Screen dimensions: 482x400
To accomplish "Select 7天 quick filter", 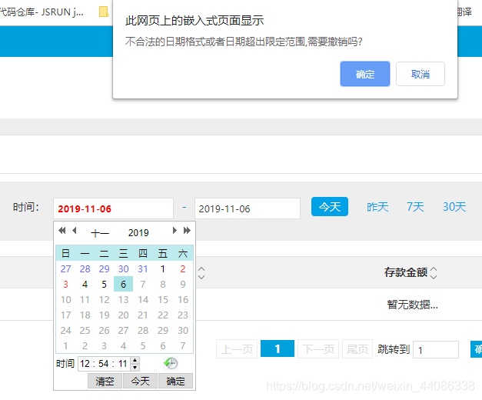I will pyautogui.click(x=415, y=207).
